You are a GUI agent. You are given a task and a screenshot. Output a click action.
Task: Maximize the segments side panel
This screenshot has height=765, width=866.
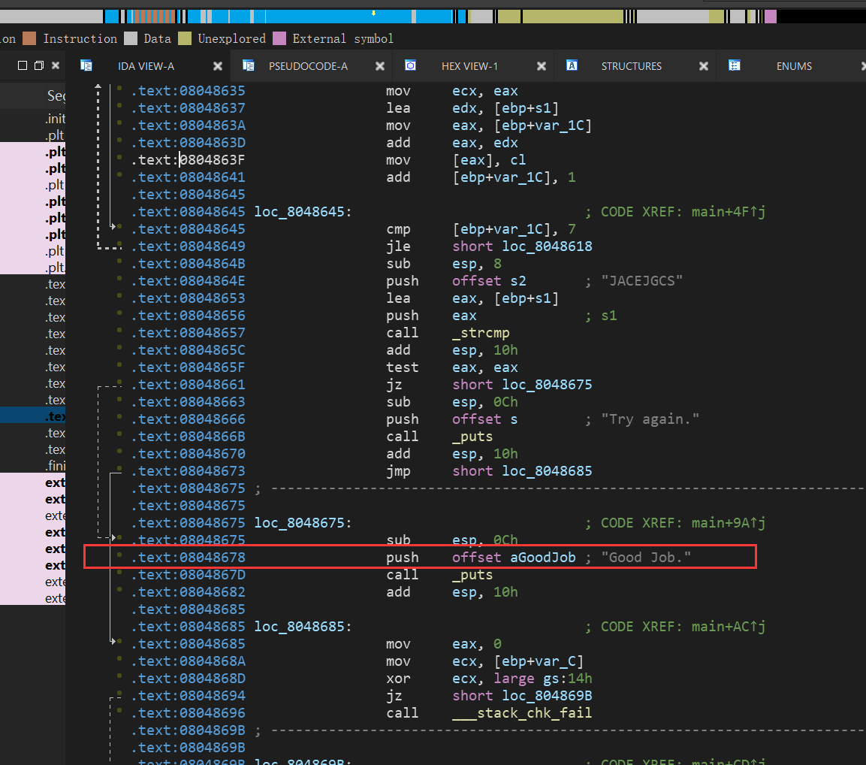(x=23, y=66)
